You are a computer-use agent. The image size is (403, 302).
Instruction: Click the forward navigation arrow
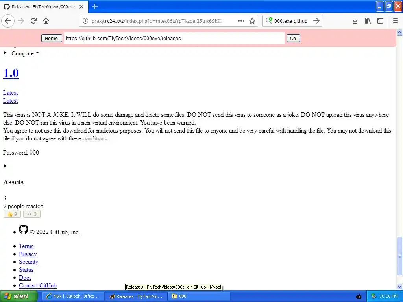[x=21, y=21]
